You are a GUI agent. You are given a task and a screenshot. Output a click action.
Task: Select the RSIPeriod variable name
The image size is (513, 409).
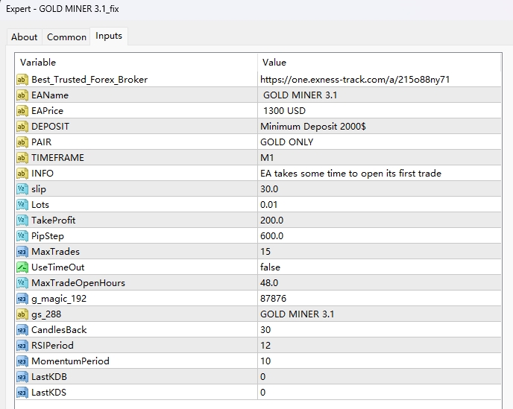52,346
